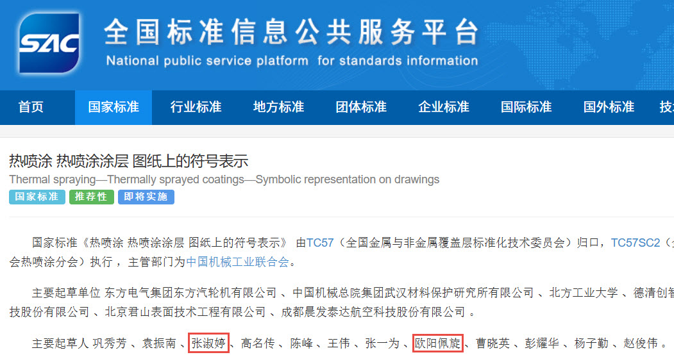Click the SAC logo icon
Image resolution: width=674 pixels, height=364 pixels.
(49, 43)
